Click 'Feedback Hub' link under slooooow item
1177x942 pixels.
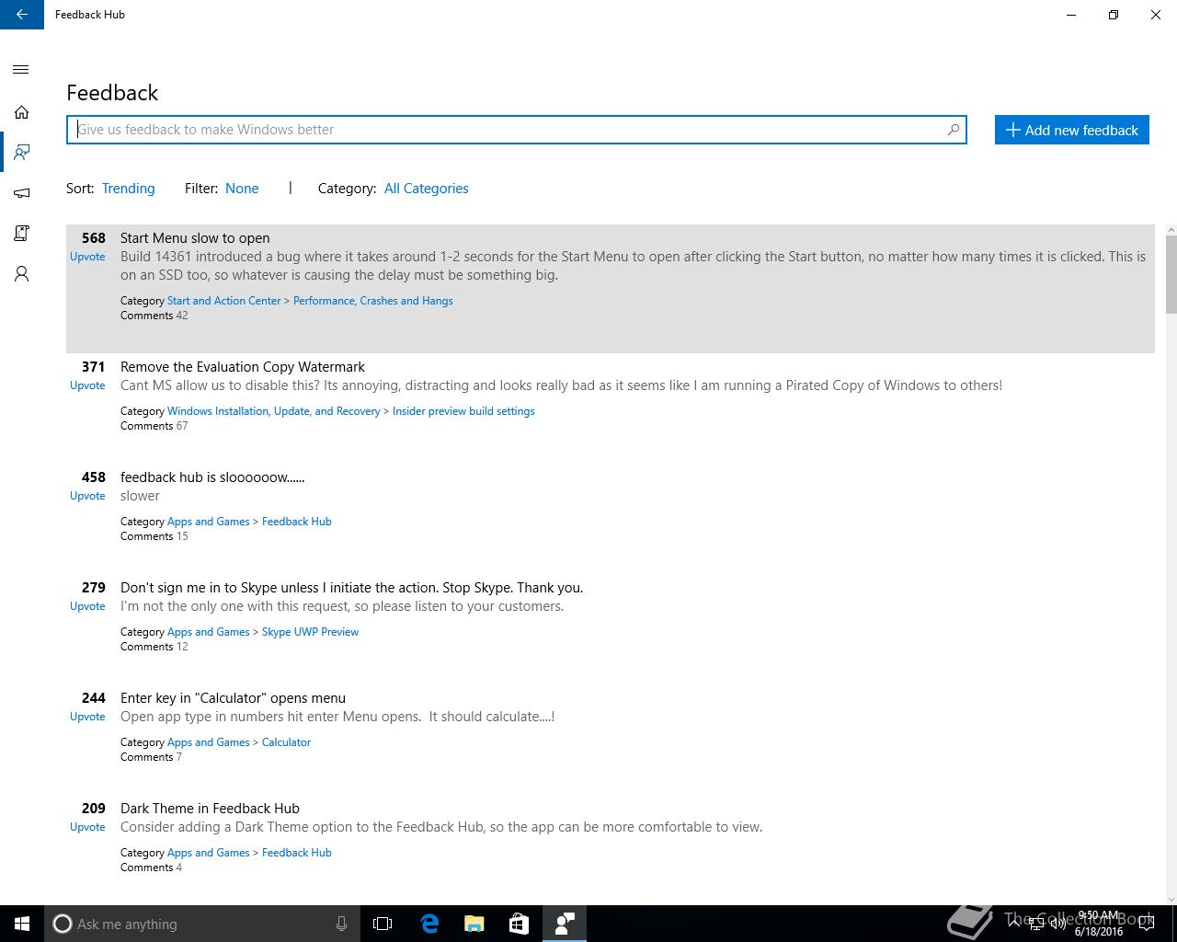(296, 522)
